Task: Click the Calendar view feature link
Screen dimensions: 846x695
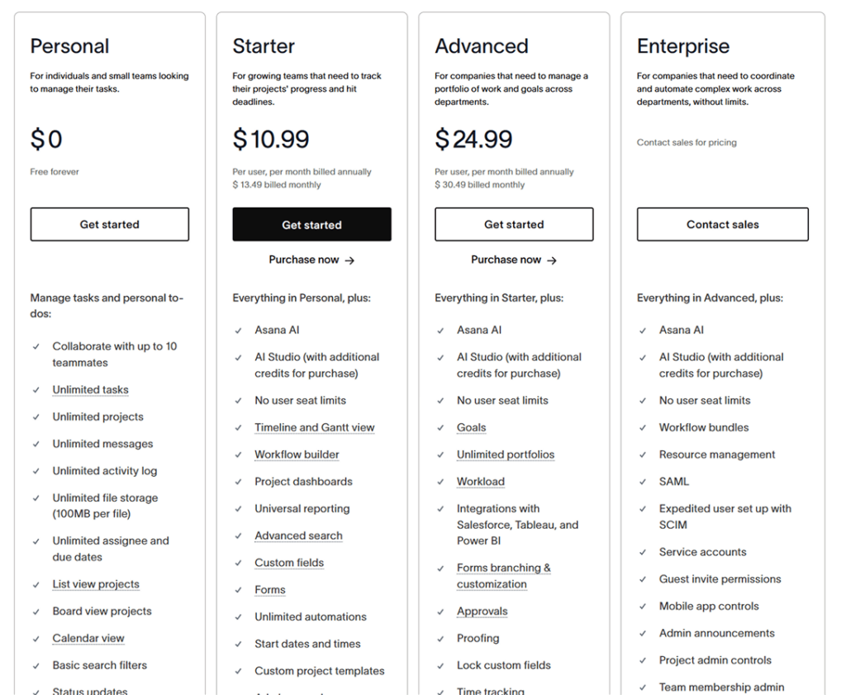Action: coord(88,639)
